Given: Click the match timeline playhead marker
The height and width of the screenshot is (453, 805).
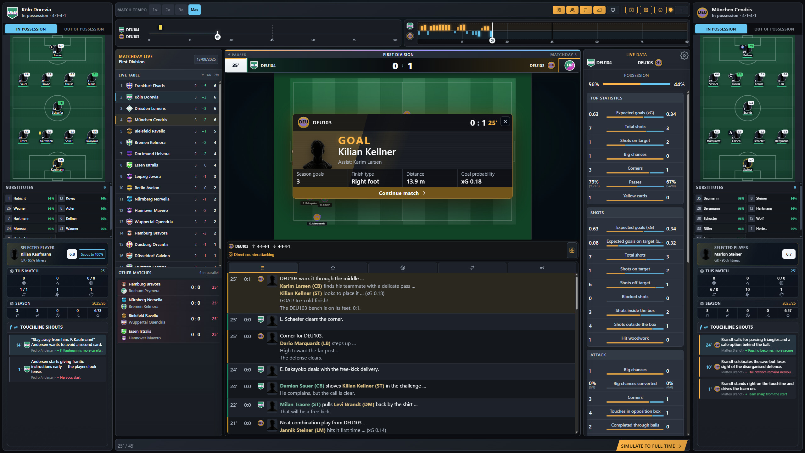Looking at the screenshot, I should pos(217,37).
